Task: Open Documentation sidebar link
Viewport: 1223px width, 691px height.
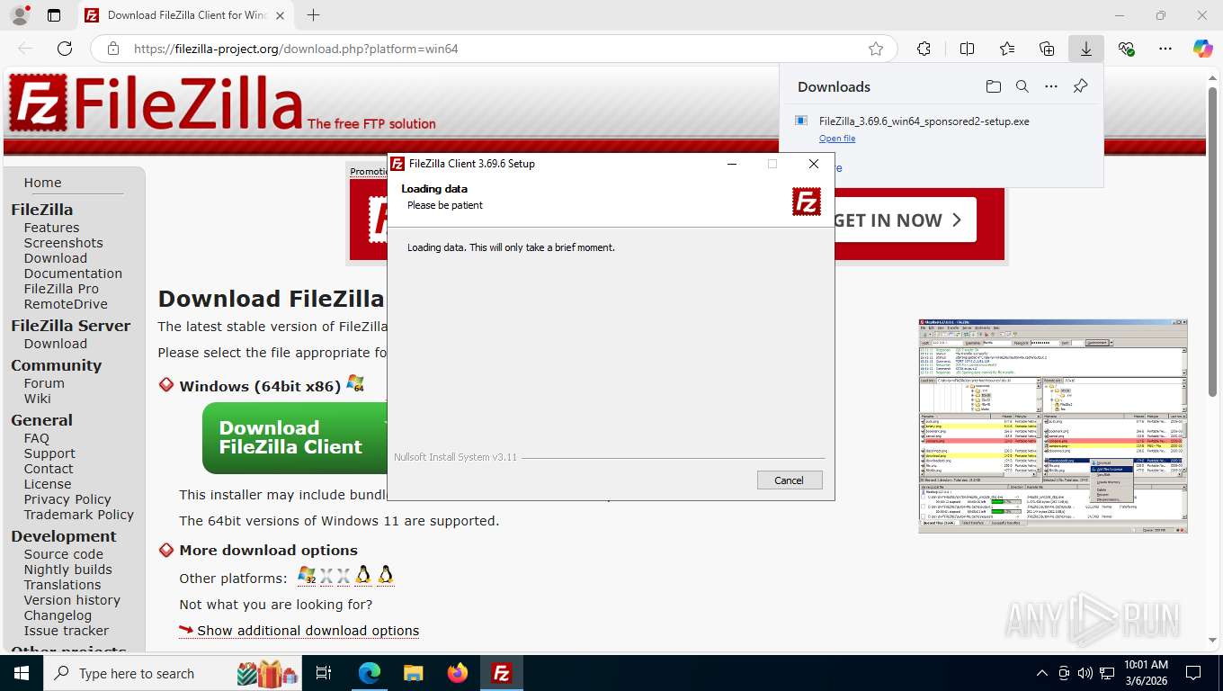Action: click(73, 274)
